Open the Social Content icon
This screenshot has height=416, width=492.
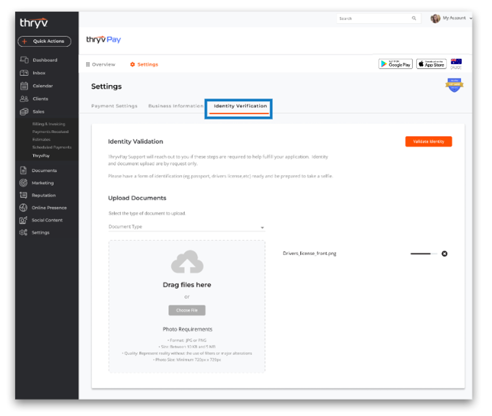tap(23, 220)
